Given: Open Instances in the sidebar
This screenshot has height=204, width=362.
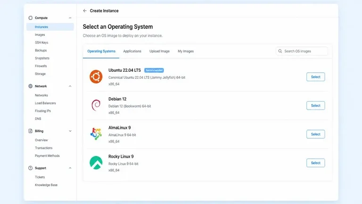Looking at the screenshot, I should 50,27.
